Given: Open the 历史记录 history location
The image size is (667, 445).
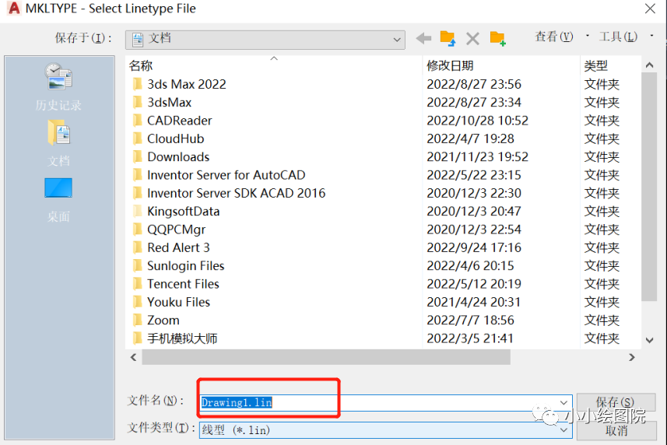Looking at the screenshot, I should (x=58, y=87).
